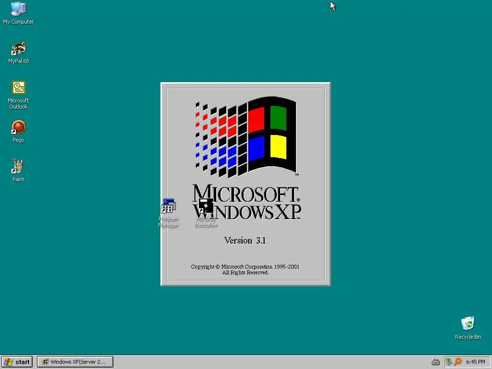Screen dimensions: 492x369
Task: Activate the Windows XP\Server 2... taskbar button
Action: click(x=75, y=362)
